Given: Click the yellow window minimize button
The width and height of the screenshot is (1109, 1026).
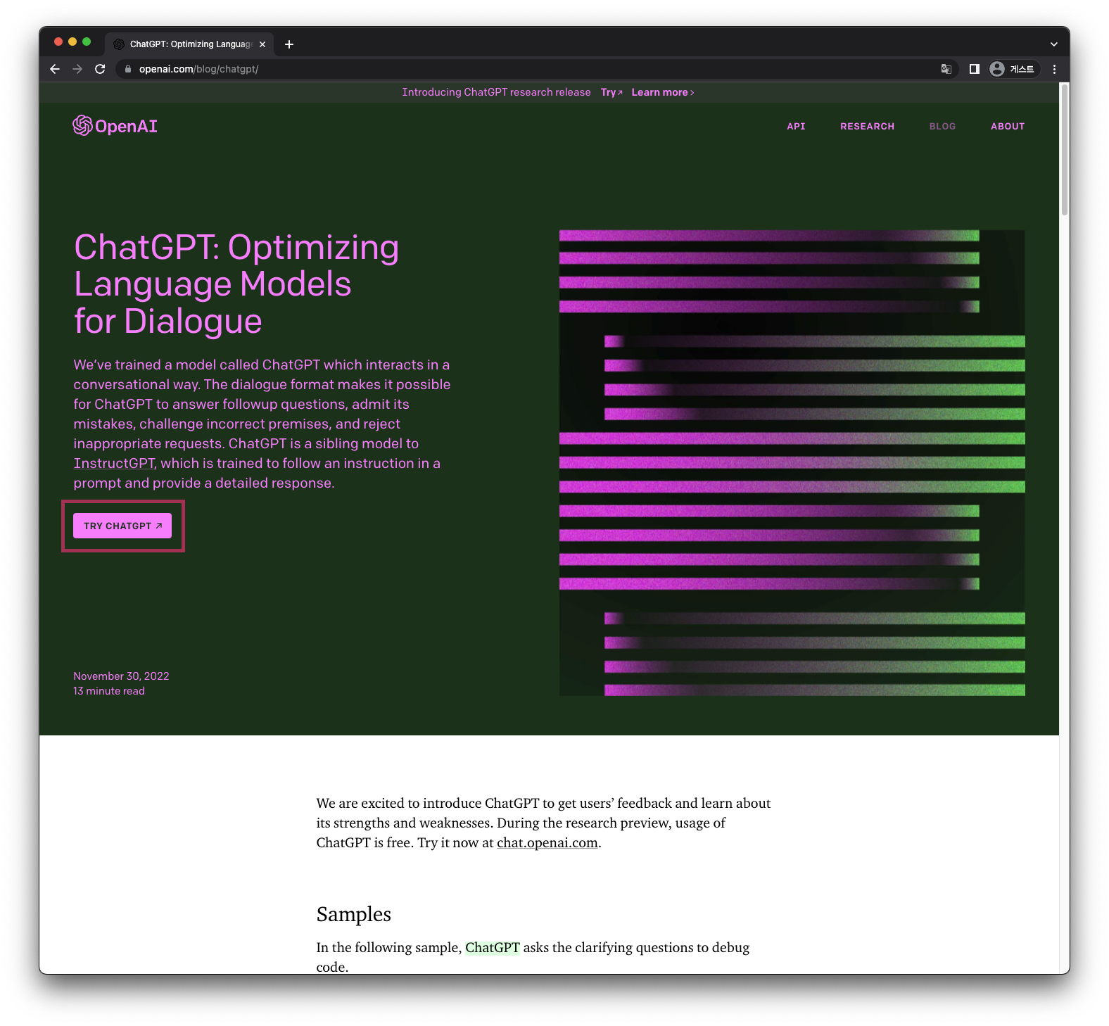Looking at the screenshot, I should click(x=72, y=42).
